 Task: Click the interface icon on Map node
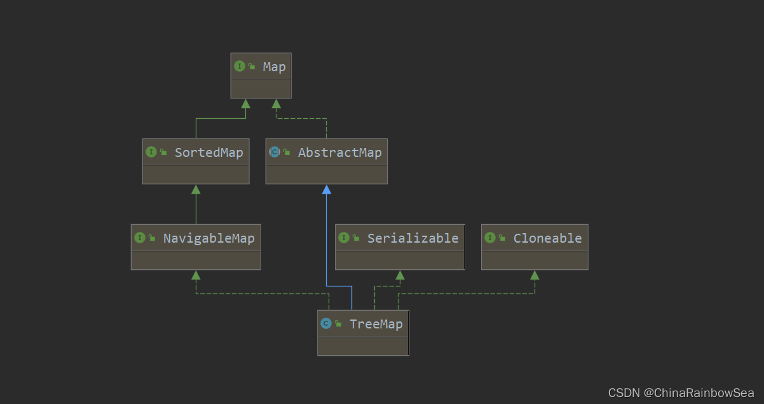240,66
